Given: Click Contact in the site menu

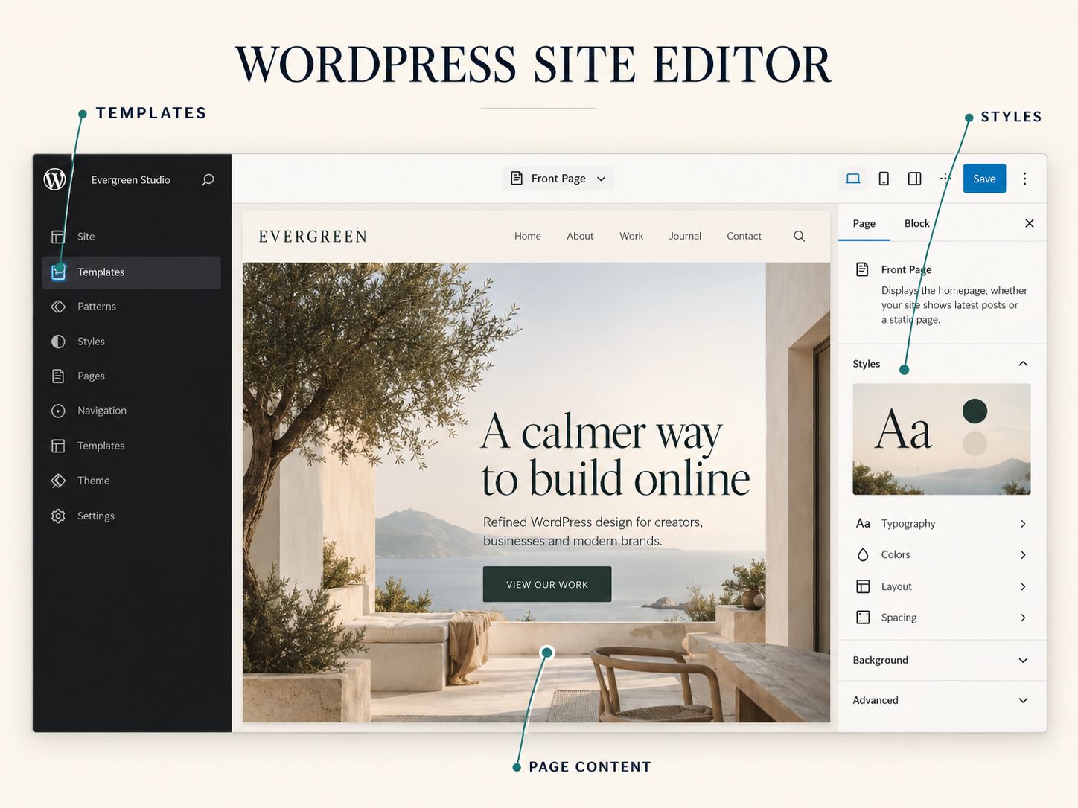Looking at the screenshot, I should [744, 237].
